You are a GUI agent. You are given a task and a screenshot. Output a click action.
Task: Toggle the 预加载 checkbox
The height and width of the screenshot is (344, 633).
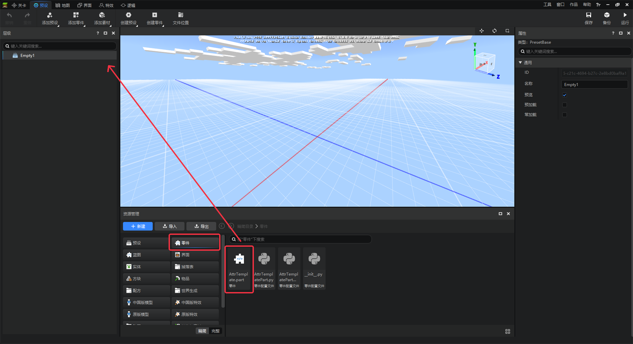(x=564, y=105)
